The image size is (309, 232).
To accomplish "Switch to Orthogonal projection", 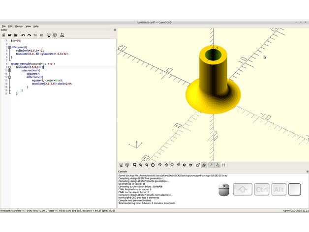I will point(204,165).
